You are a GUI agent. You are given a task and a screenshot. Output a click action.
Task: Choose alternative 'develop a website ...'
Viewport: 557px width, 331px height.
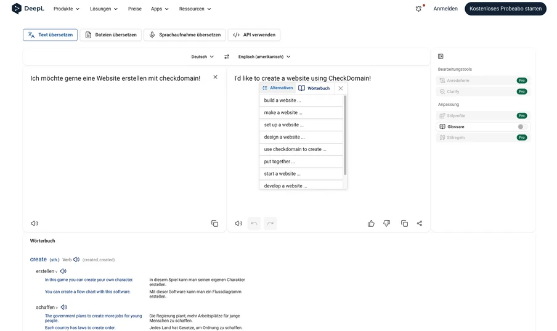(301, 186)
